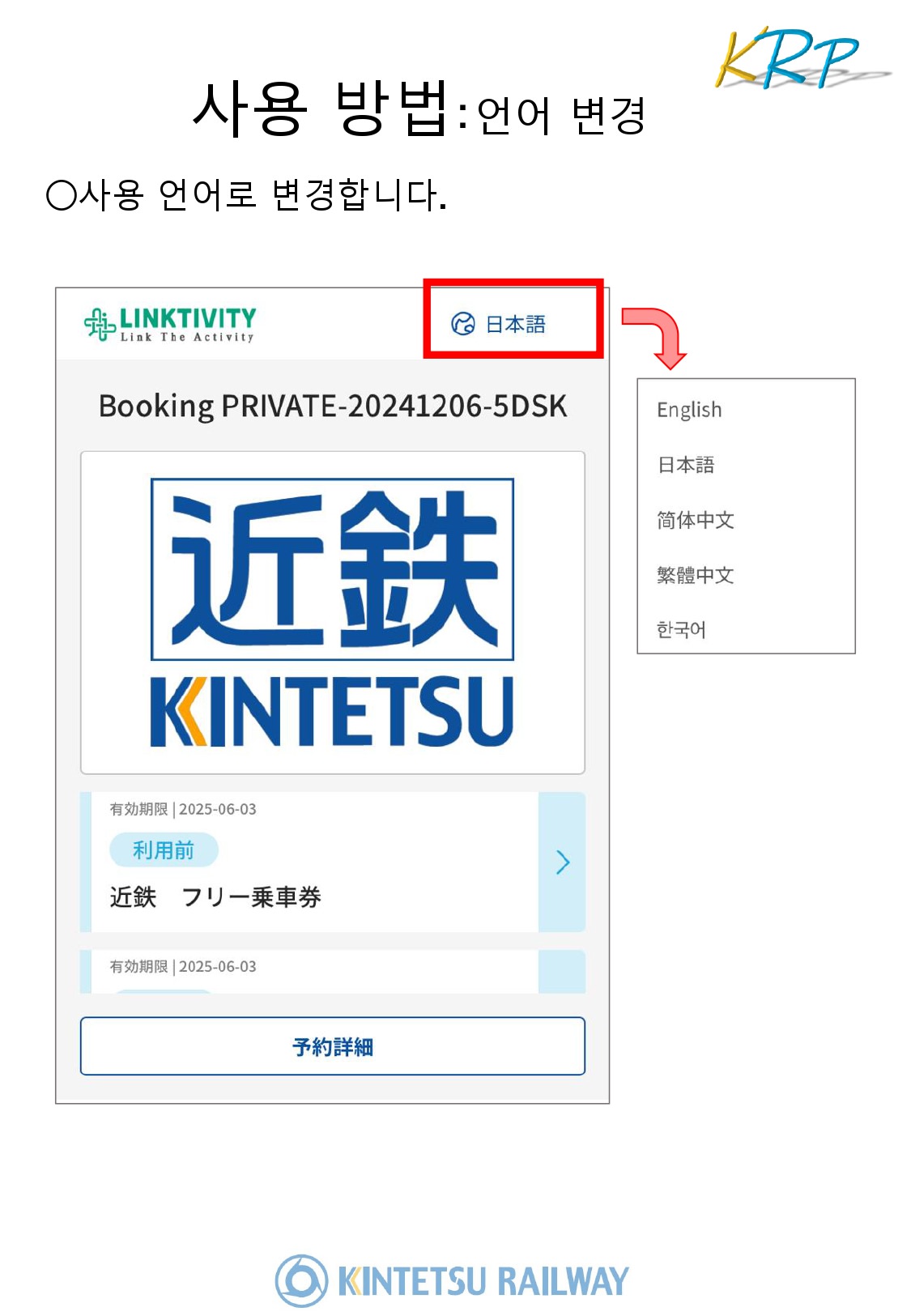The width and height of the screenshot is (911, 1316).
Task: Click the globe language icon
Action: coord(462,324)
